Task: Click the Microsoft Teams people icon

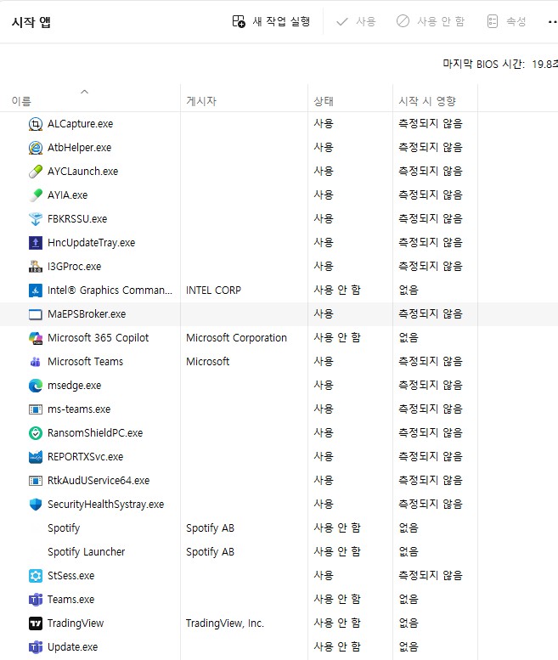Action: pos(36,362)
